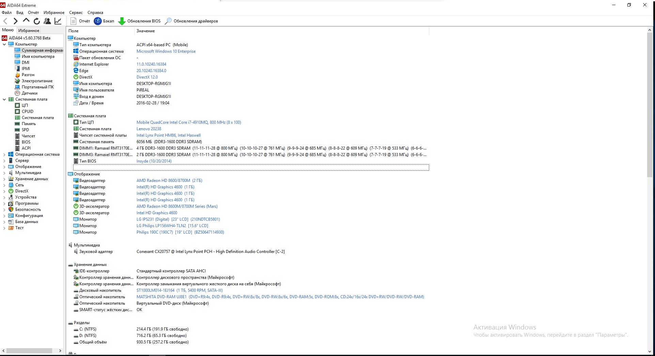Click the Тест benchmark icon in tree
This screenshot has height=356, width=655.
pyautogui.click(x=11, y=228)
